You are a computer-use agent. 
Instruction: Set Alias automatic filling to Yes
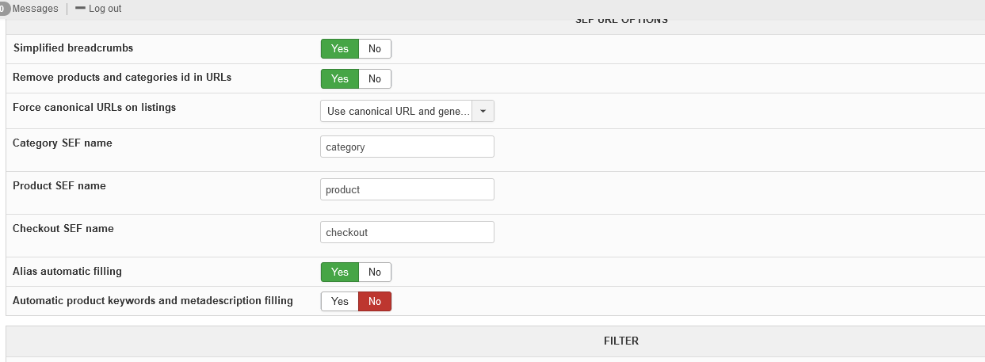(x=339, y=272)
